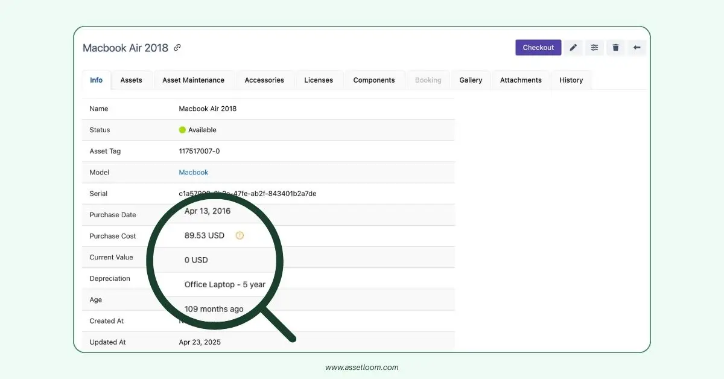Open the Macbook model link
724x379 pixels.
[193, 172]
